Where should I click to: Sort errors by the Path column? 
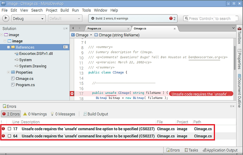click(x=197, y=122)
